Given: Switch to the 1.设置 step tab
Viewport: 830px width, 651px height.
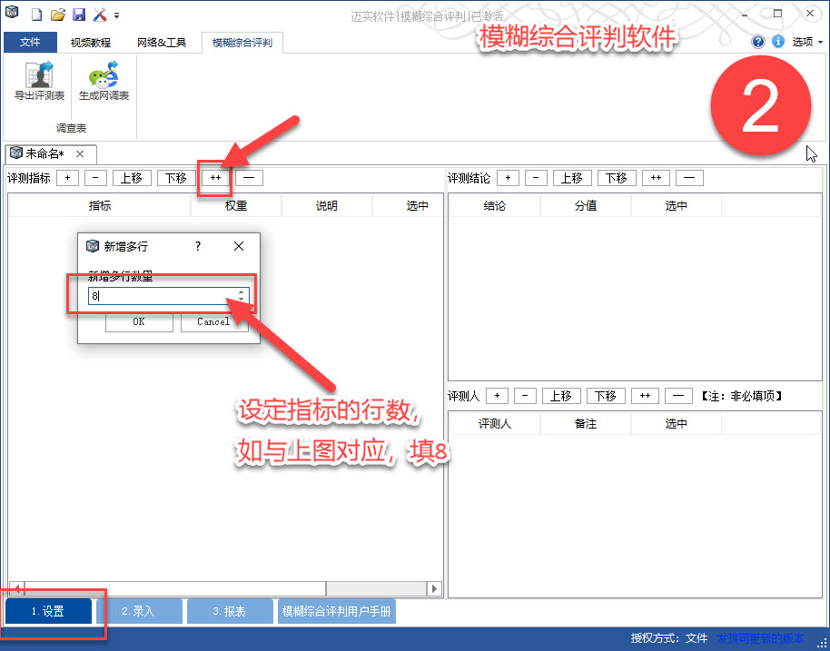Looking at the screenshot, I should (47, 611).
